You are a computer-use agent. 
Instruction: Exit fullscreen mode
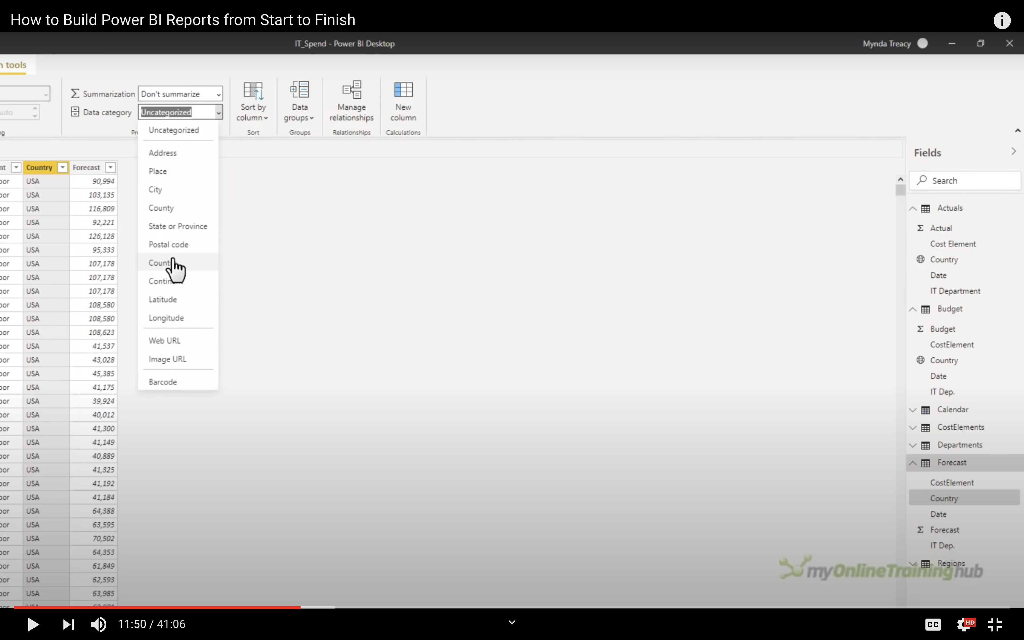pyautogui.click(x=994, y=624)
